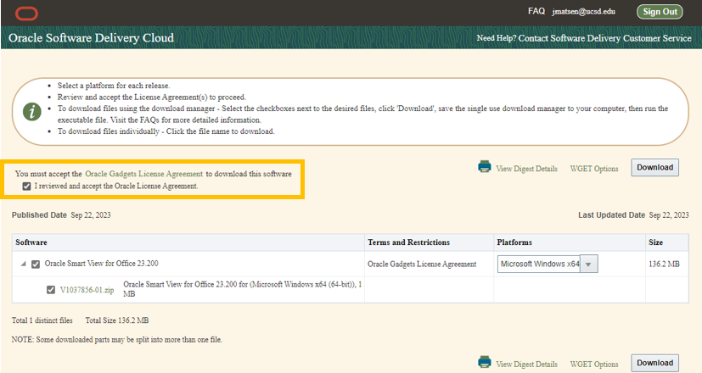The height and width of the screenshot is (373, 702).
Task: Click Contact Software Delivery Customer Service
Action: point(602,38)
